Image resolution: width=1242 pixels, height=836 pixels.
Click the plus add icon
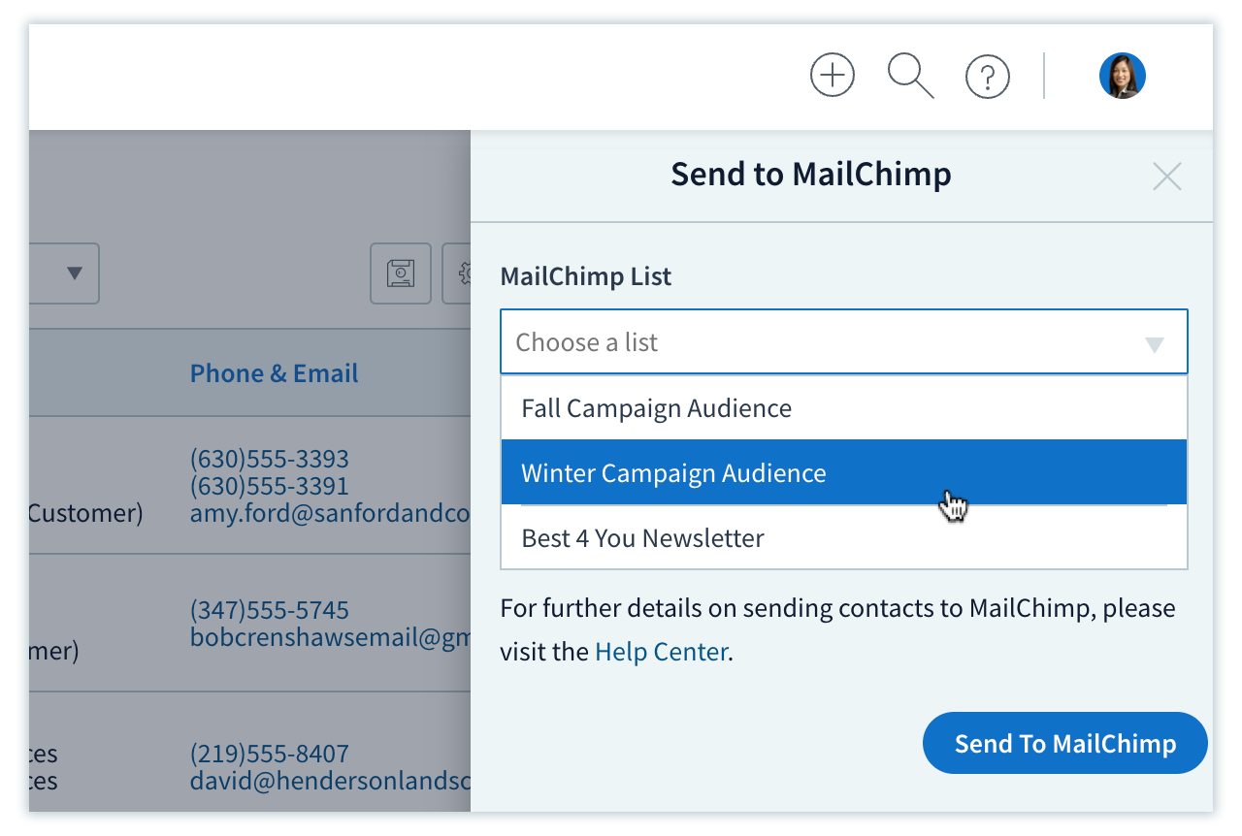833,76
